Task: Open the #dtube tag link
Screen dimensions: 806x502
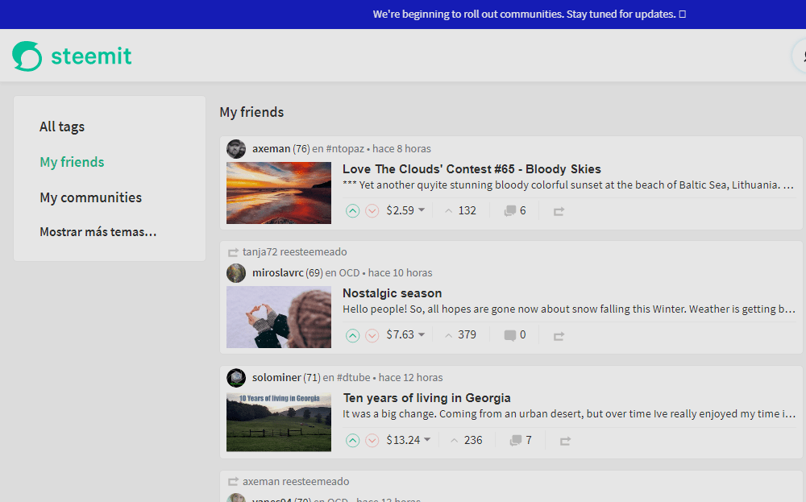Action: coord(353,378)
